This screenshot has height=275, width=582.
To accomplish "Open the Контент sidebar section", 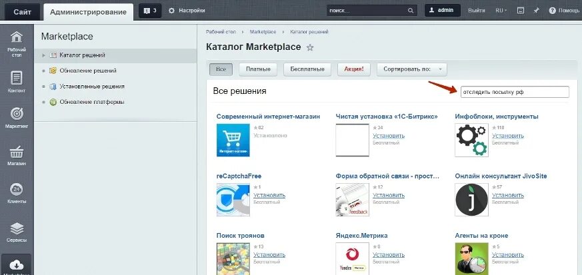I will tap(17, 83).
